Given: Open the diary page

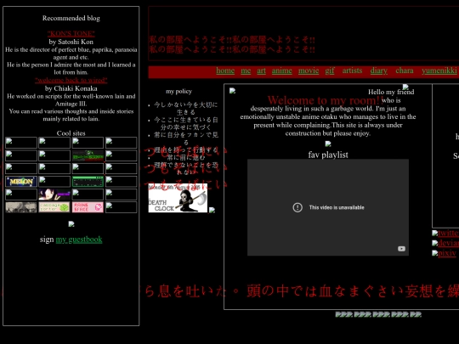Looking at the screenshot, I should [x=378, y=70].
